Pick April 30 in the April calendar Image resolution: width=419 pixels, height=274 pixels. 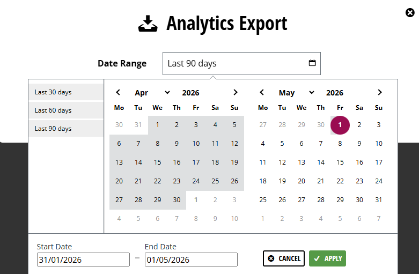(x=177, y=200)
